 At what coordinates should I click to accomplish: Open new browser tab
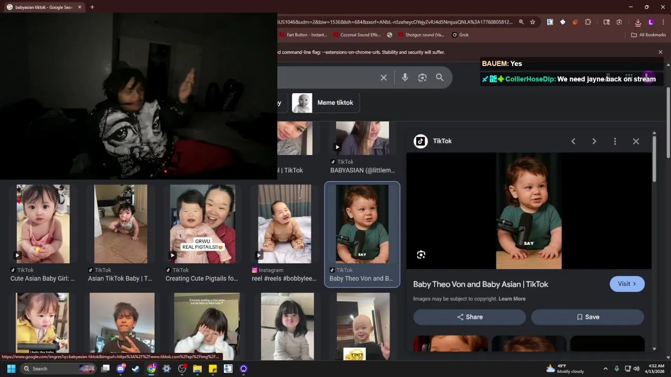[x=92, y=7]
